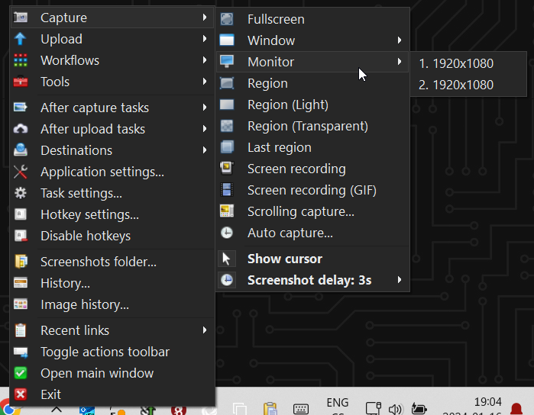This screenshot has height=415, width=534.
Task: Click the Screen recording (GIF) film icon
Action: (x=227, y=190)
